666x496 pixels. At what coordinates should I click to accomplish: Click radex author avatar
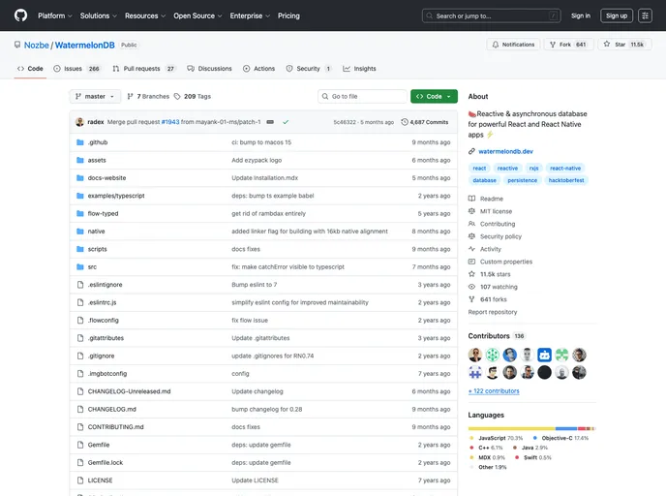(79, 122)
